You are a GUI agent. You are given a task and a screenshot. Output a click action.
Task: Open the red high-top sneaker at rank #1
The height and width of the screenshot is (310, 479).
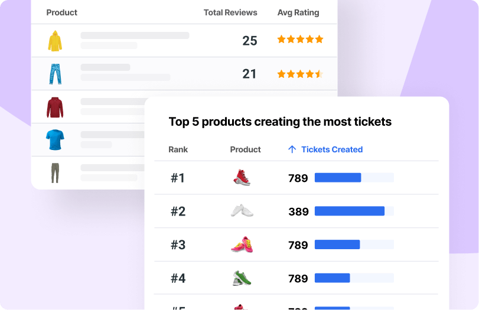pyautogui.click(x=242, y=178)
